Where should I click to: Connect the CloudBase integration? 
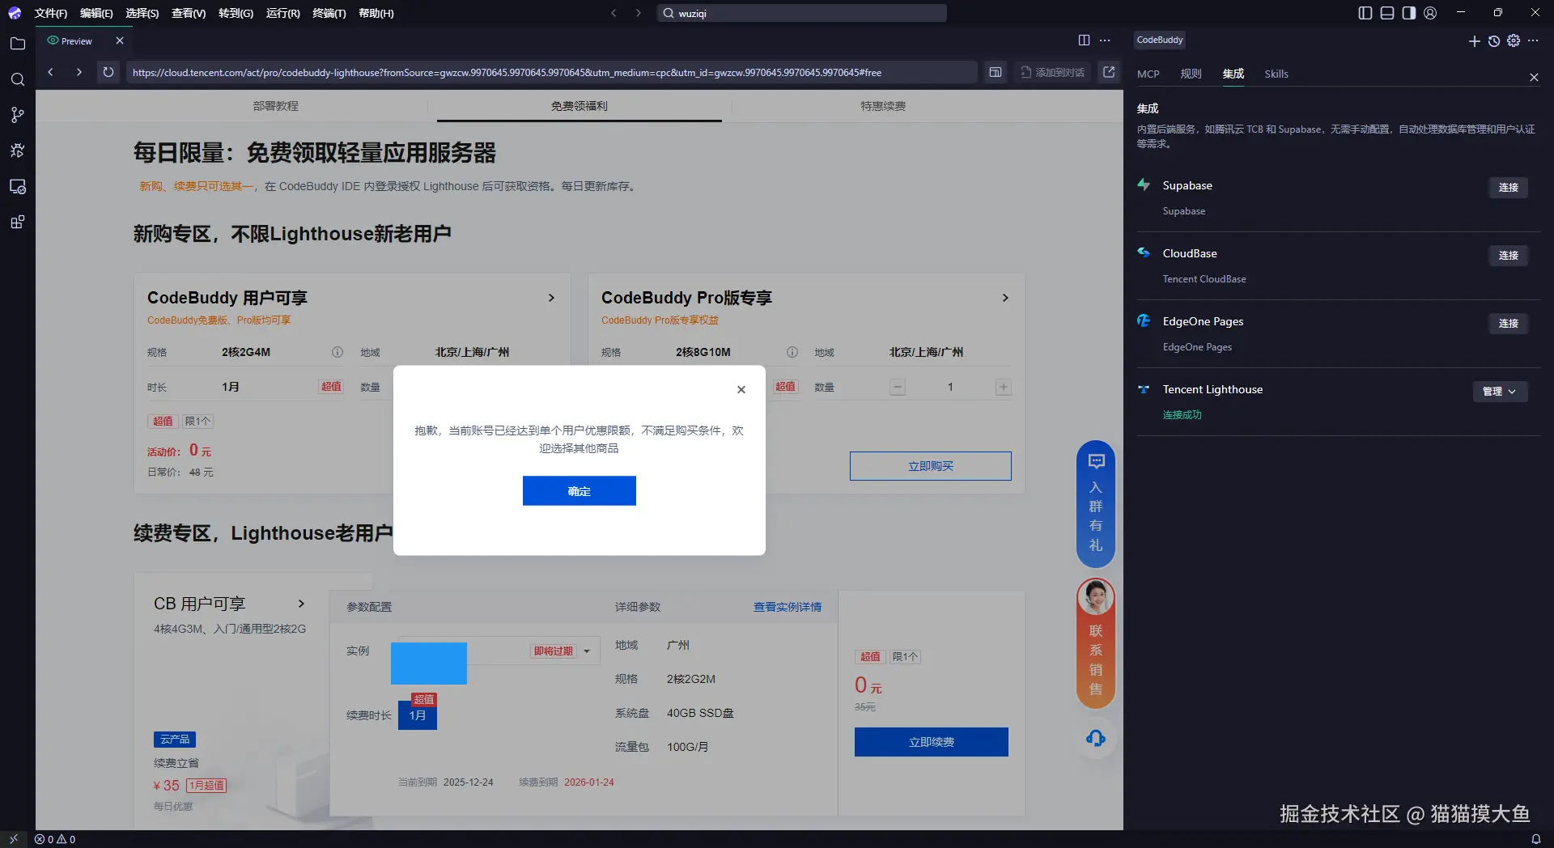(1509, 256)
